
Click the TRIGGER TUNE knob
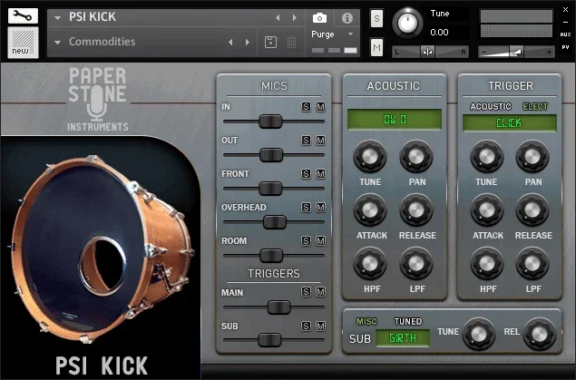(486, 157)
